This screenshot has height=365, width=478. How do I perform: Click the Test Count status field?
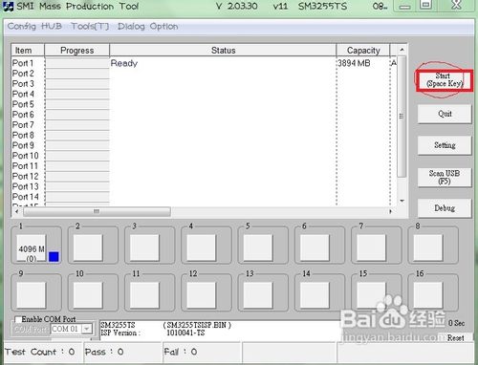(43, 352)
